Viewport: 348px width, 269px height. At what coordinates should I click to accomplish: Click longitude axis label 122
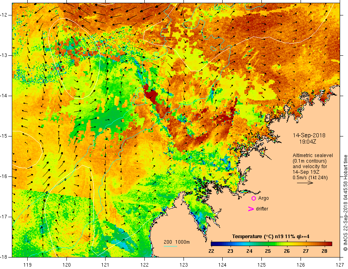pyautogui.click(x=144, y=265)
